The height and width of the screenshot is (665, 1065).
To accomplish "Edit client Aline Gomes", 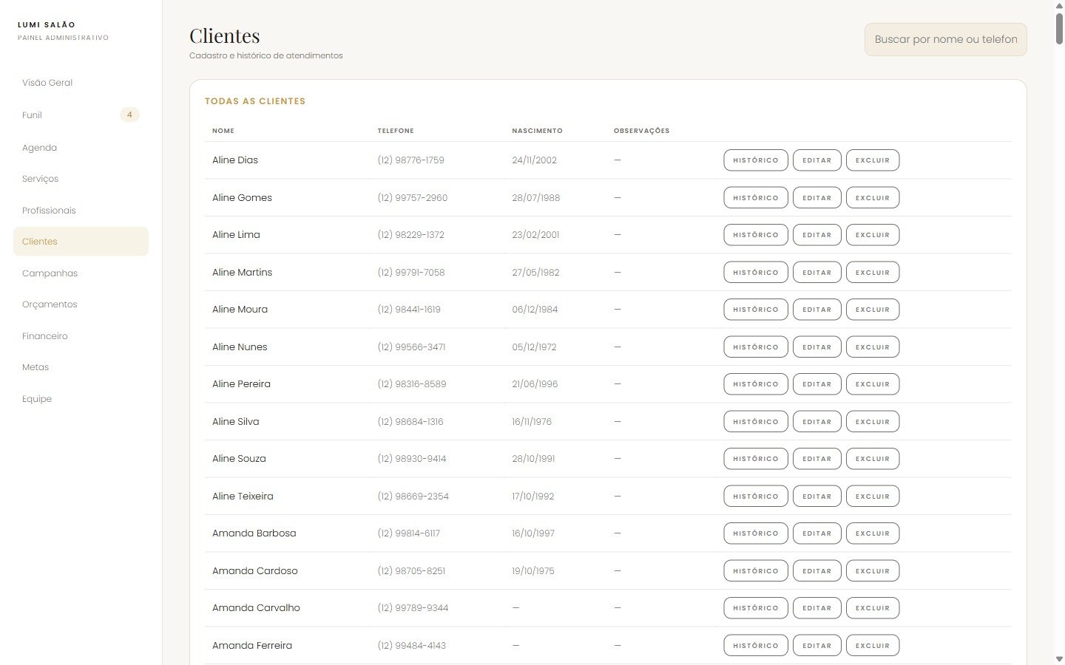I will pos(817,198).
